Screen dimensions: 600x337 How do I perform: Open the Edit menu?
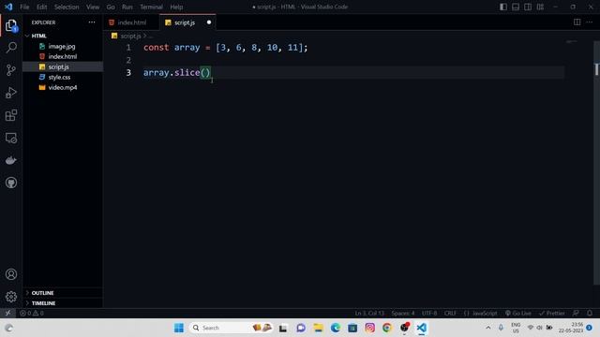click(41, 7)
